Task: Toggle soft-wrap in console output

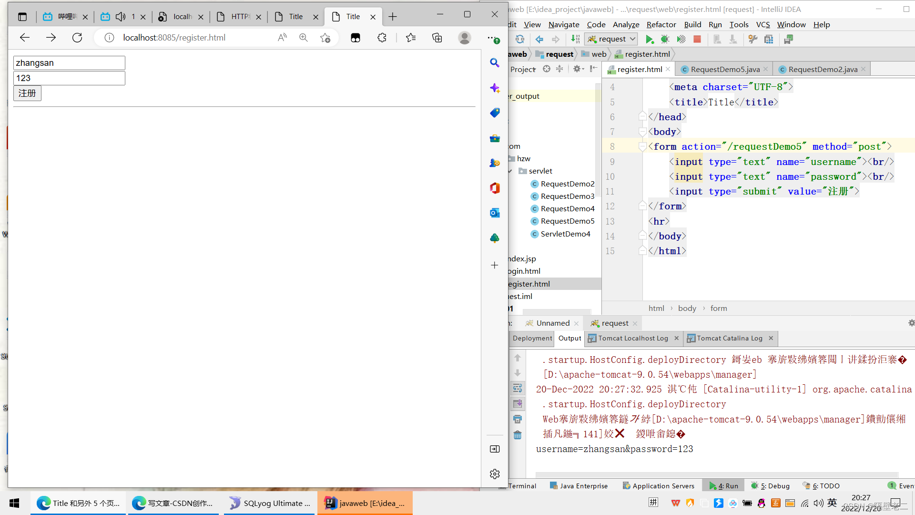Action: [518, 388]
